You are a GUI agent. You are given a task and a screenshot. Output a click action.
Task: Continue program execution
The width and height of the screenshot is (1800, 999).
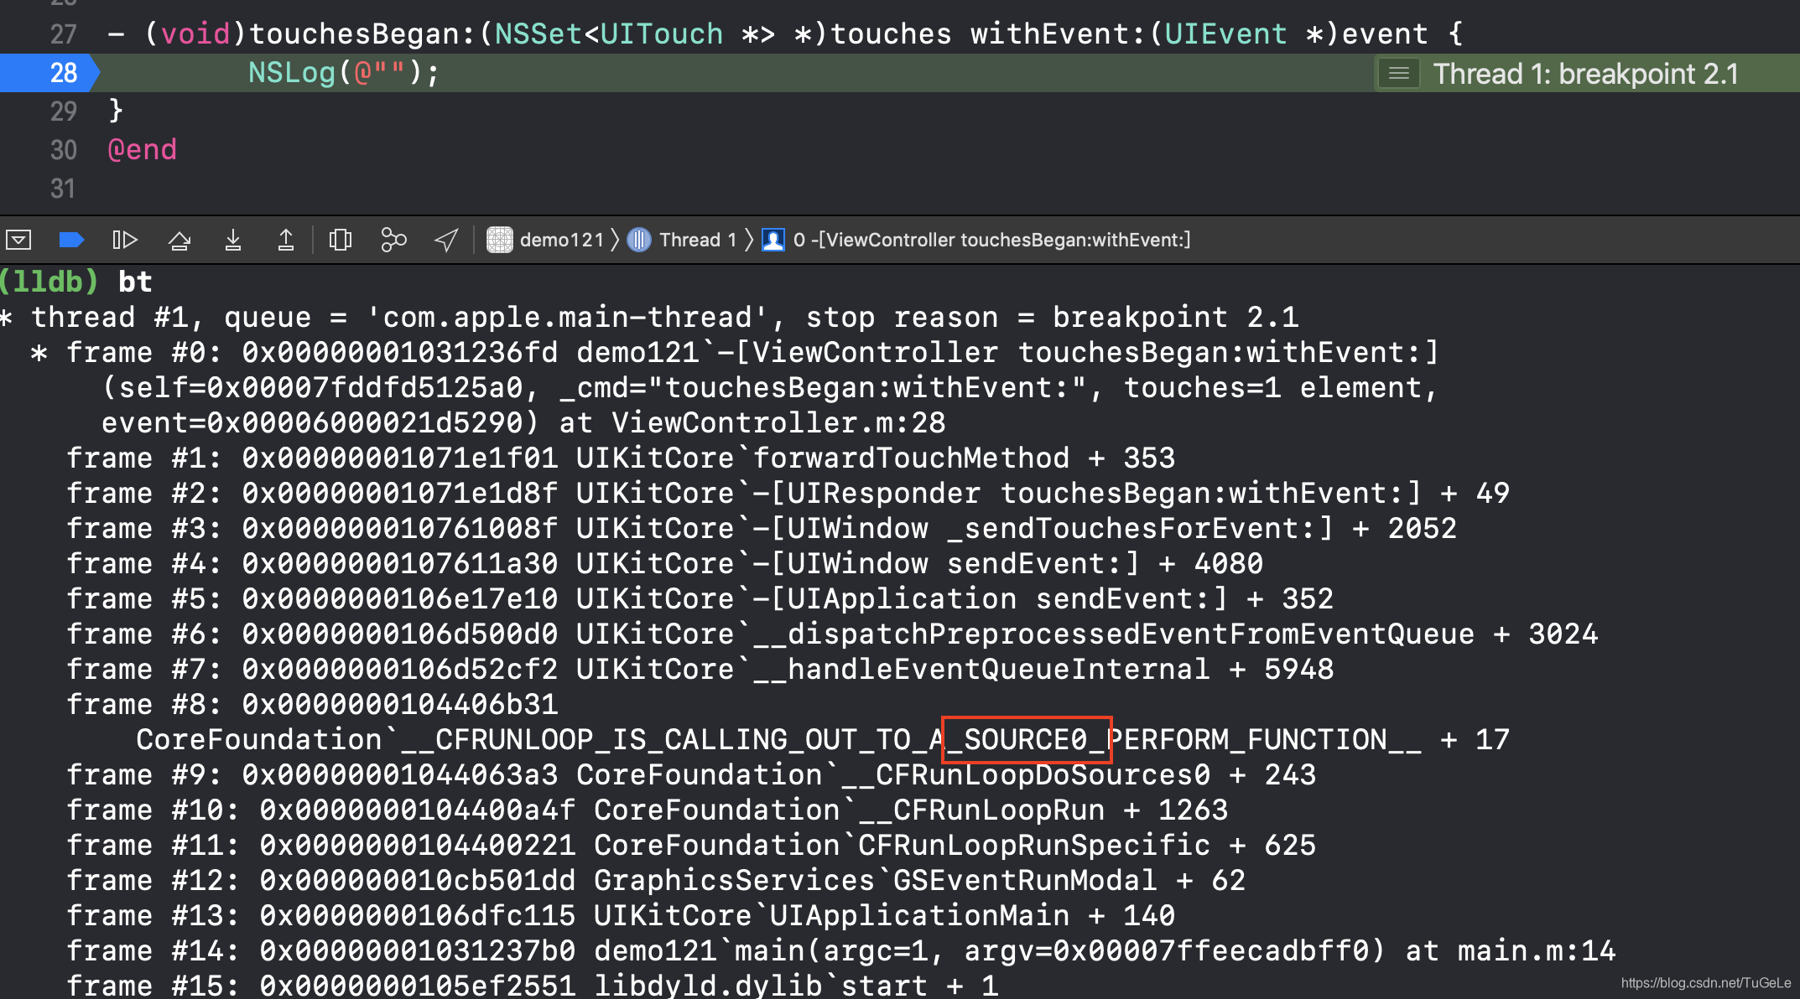click(124, 241)
